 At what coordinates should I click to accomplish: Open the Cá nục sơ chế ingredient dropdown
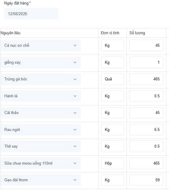coord(41,46)
